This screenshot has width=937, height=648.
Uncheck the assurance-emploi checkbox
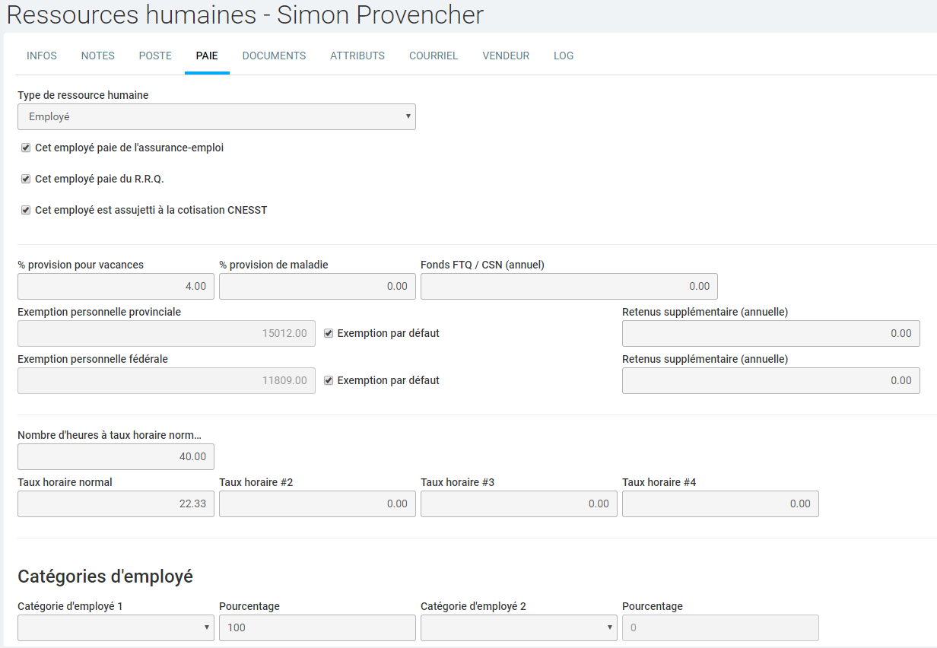pos(26,148)
